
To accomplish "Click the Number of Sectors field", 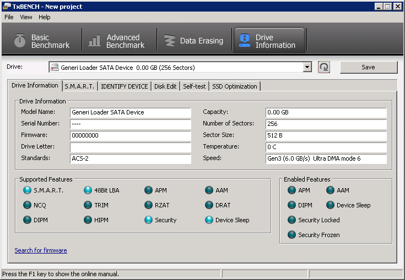I will pos(326,124).
